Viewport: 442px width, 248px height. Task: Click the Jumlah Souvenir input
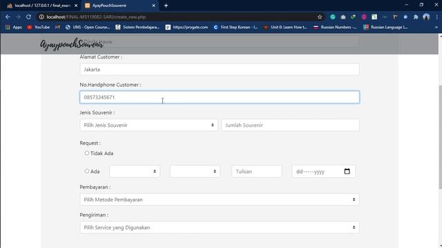click(x=290, y=125)
